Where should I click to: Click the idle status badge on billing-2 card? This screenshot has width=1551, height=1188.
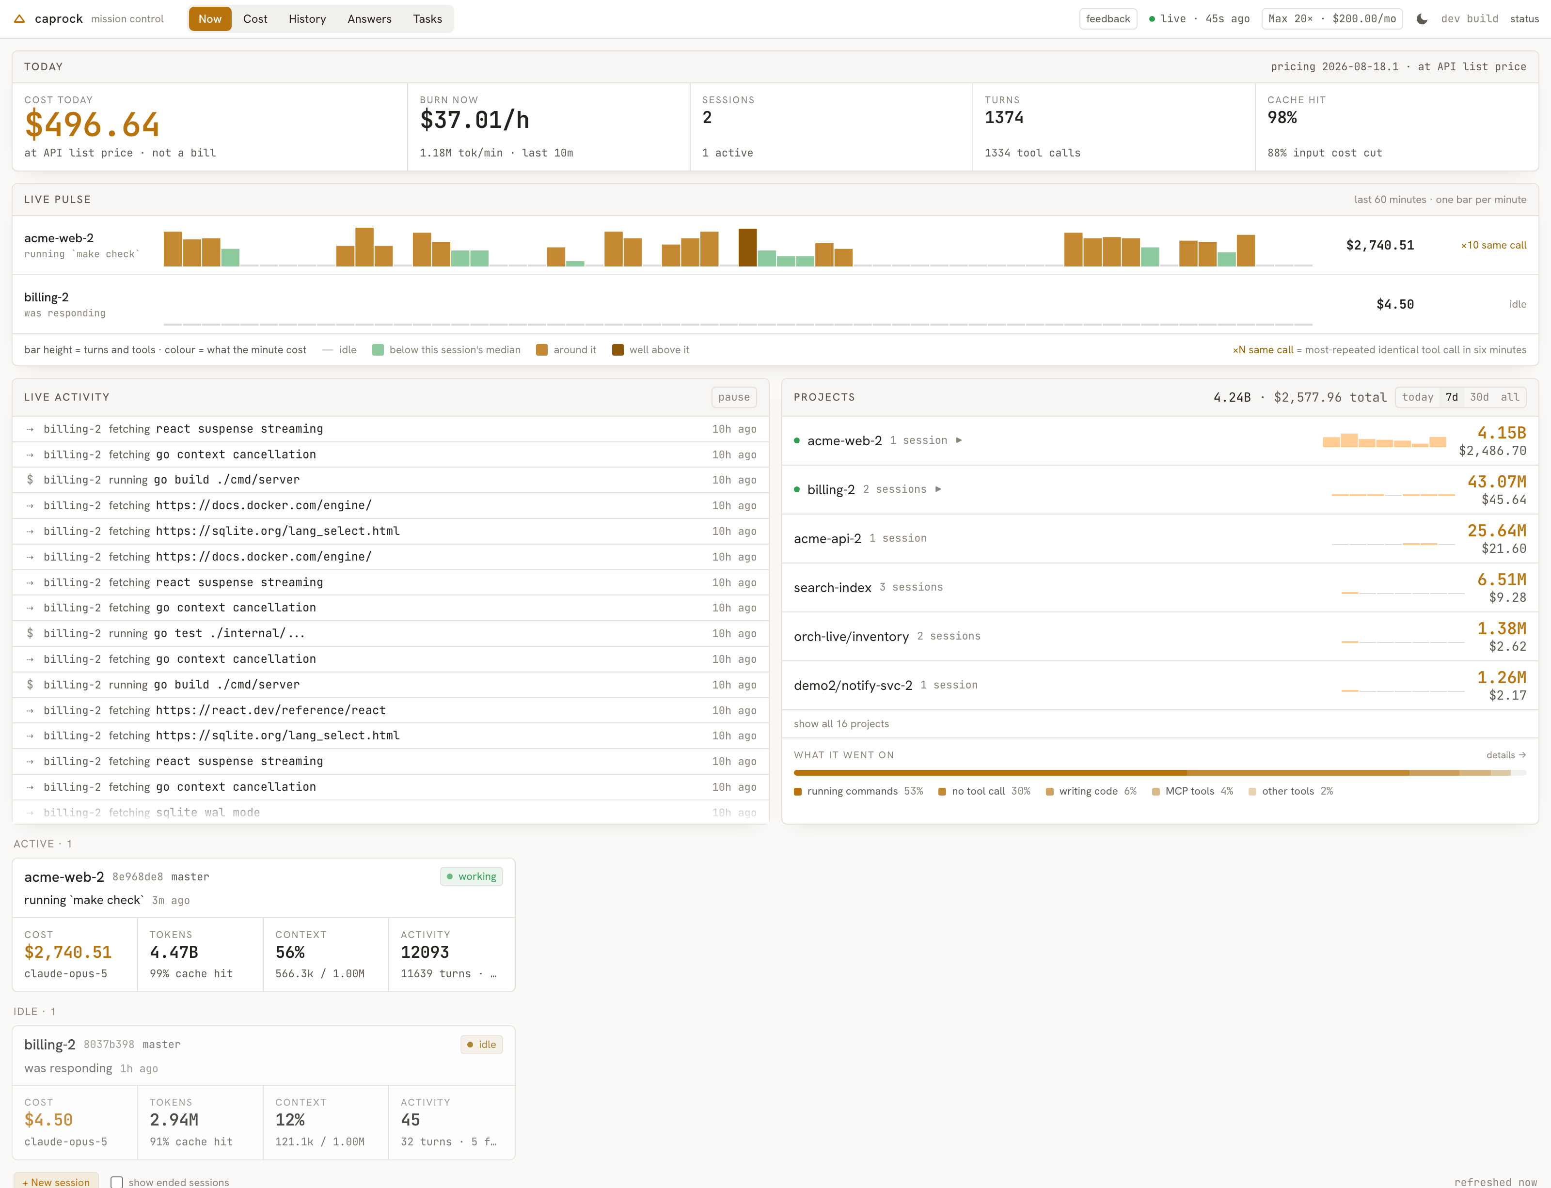coord(481,1045)
